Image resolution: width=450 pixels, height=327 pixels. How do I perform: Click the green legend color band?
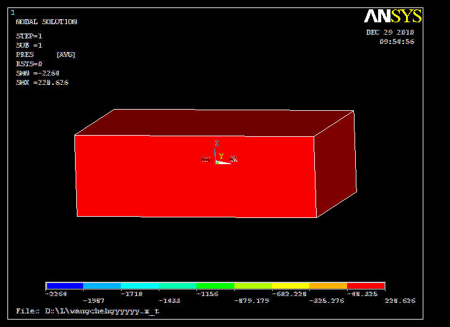coord(215,286)
